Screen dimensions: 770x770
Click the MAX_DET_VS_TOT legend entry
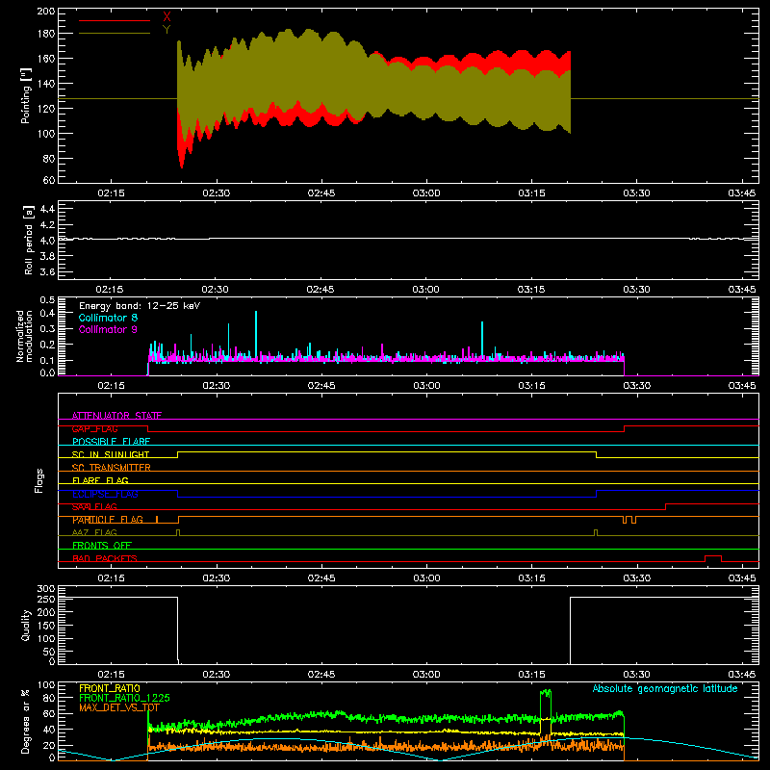118,707
